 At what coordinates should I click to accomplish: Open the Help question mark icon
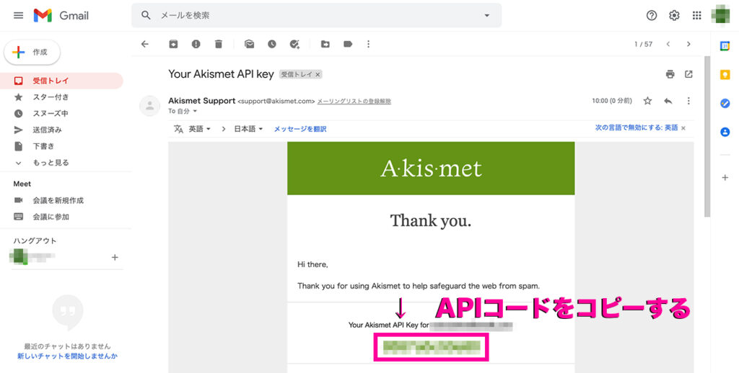(652, 16)
